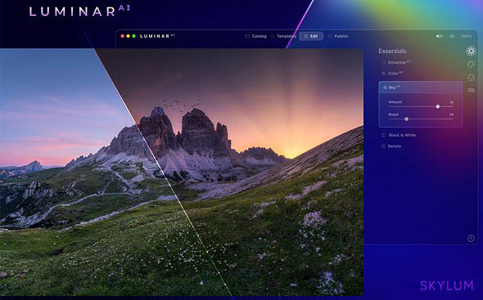483x300 pixels.
Task: Open the Publish tab
Action: (x=338, y=36)
